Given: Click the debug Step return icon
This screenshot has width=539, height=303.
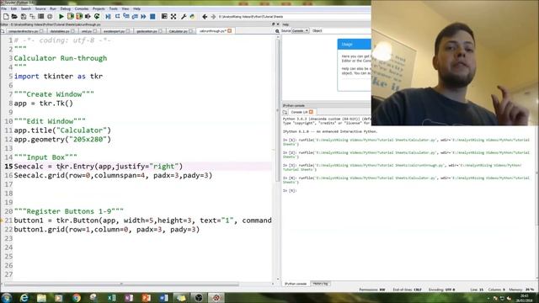Looking at the screenshot, I should [x=135, y=17].
